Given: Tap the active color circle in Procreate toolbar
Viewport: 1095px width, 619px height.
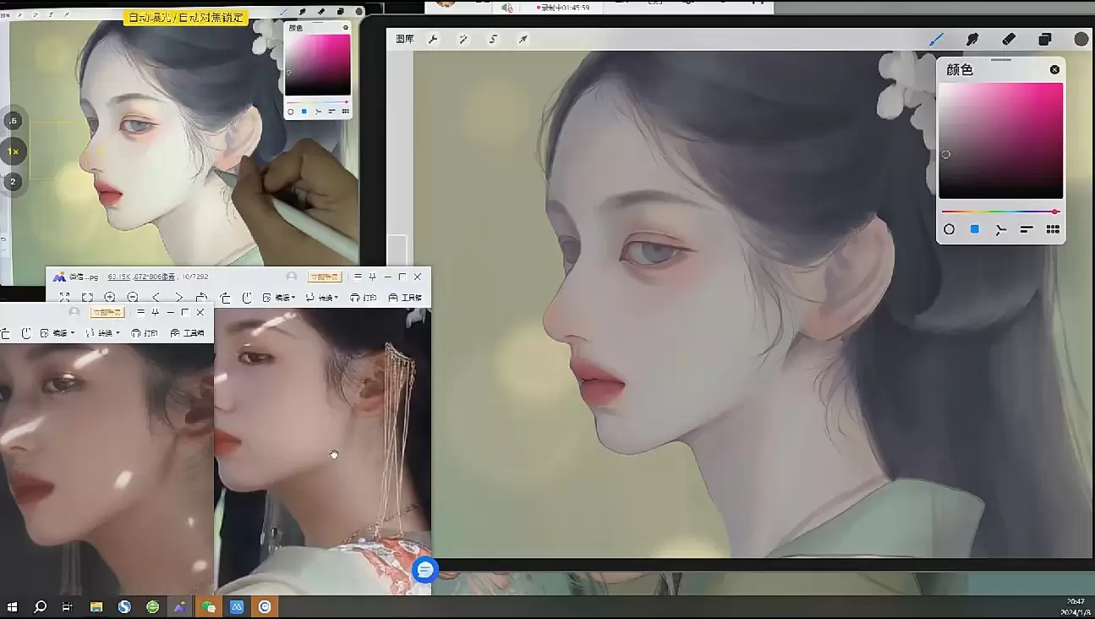Looking at the screenshot, I should (1081, 40).
